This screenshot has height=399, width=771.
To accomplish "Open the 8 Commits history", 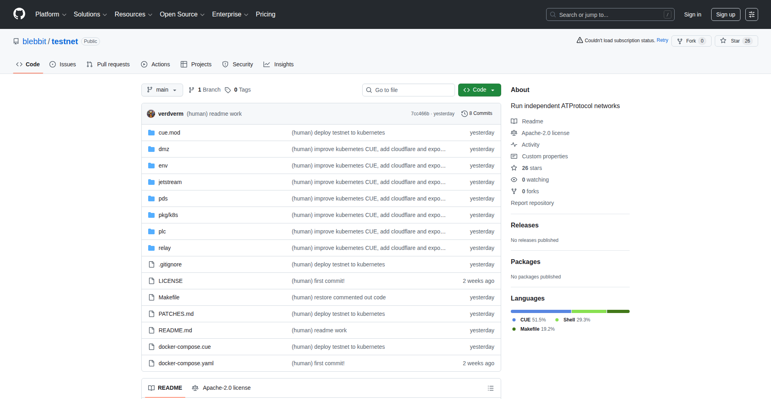I will pos(477,114).
